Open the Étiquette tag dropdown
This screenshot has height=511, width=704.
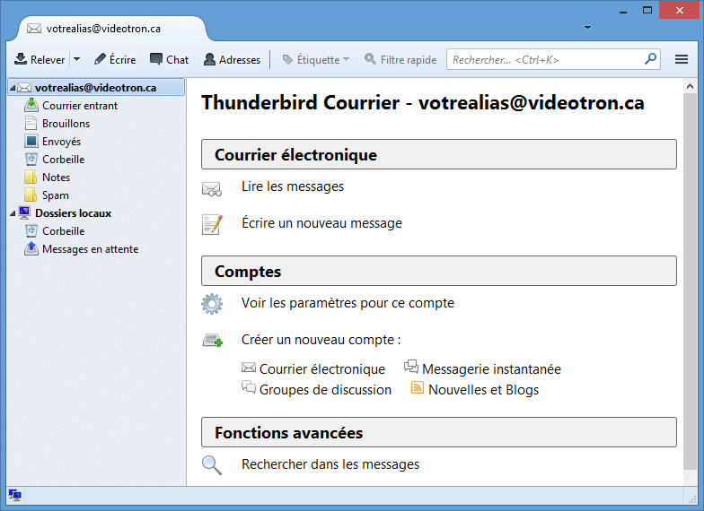[316, 59]
